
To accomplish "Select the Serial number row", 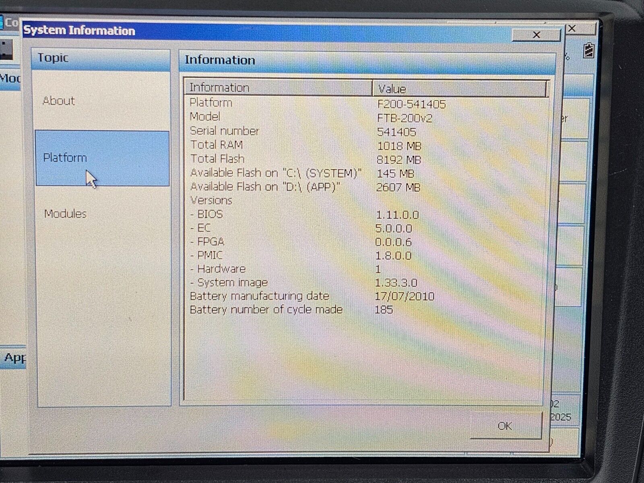I will point(282,131).
